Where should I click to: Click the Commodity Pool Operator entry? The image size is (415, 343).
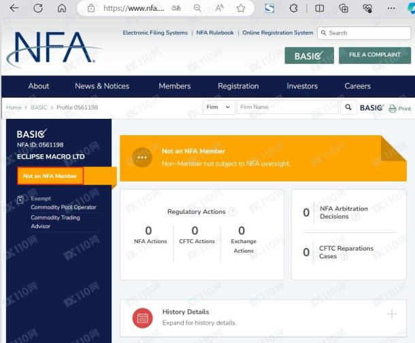[63, 207]
